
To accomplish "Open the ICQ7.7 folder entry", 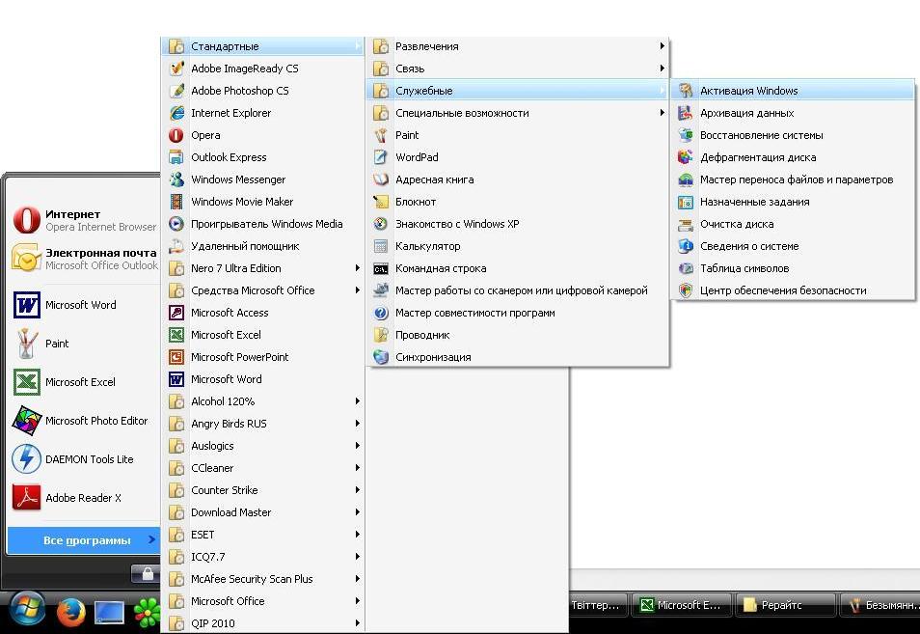I will [x=262, y=557].
